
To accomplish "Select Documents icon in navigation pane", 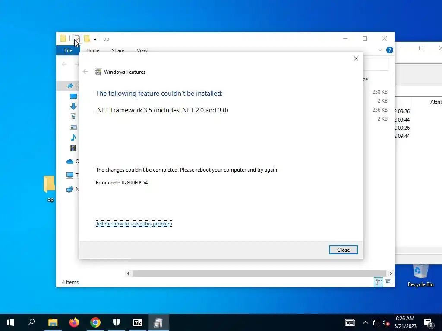I will [73, 117].
